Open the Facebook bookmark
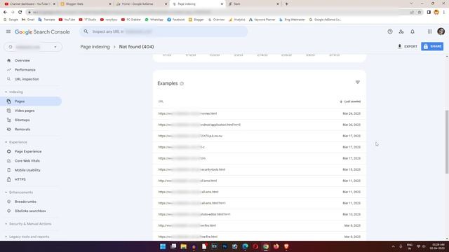The height and width of the screenshot is (252, 449). coord(176,20)
